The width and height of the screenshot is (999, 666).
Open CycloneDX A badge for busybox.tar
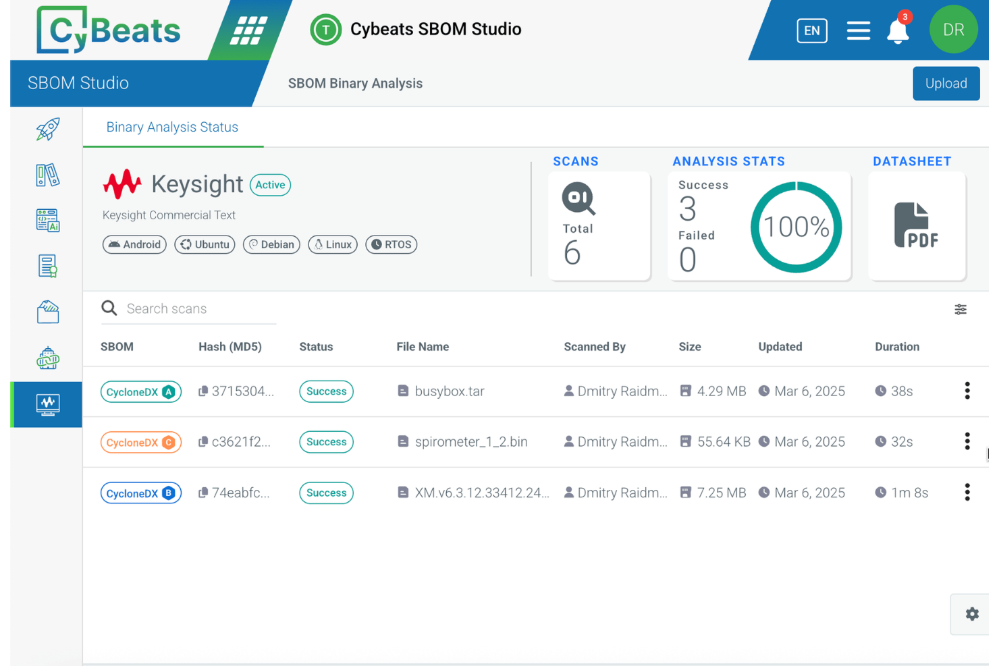coord(141,392)
